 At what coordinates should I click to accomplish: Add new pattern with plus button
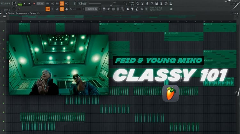(100, 9)
